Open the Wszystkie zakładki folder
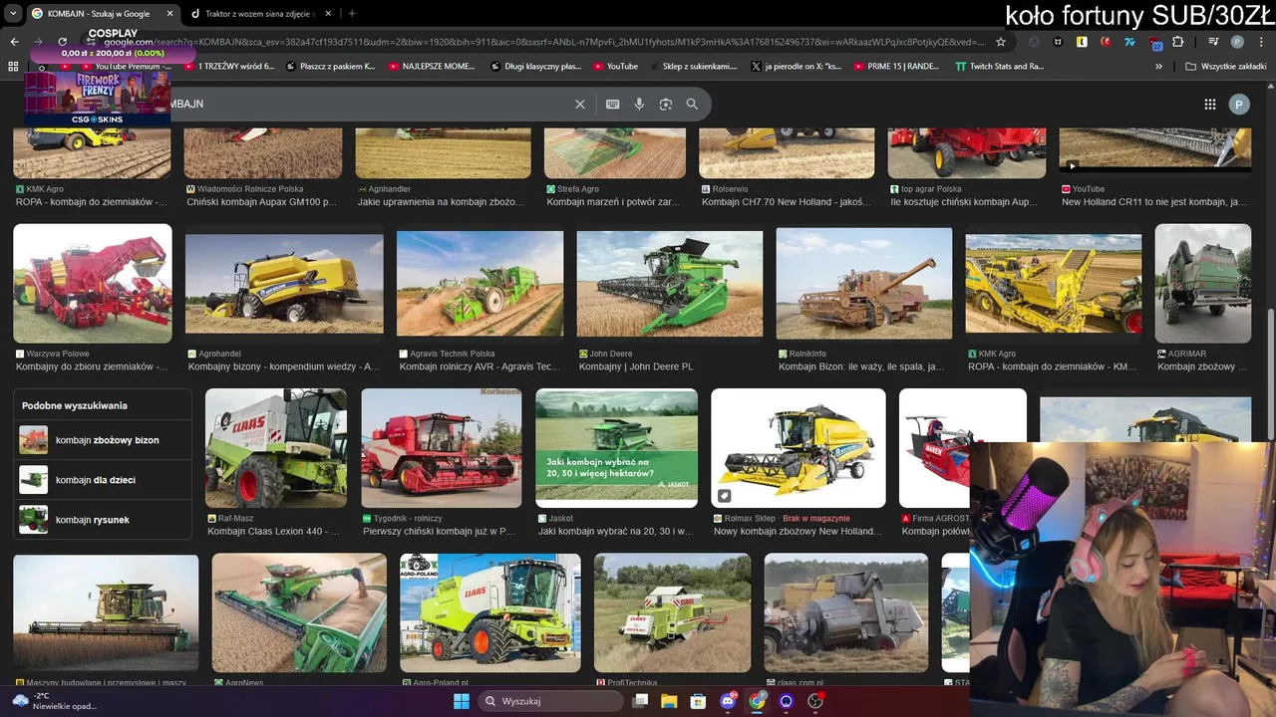 pos(1226,67)
